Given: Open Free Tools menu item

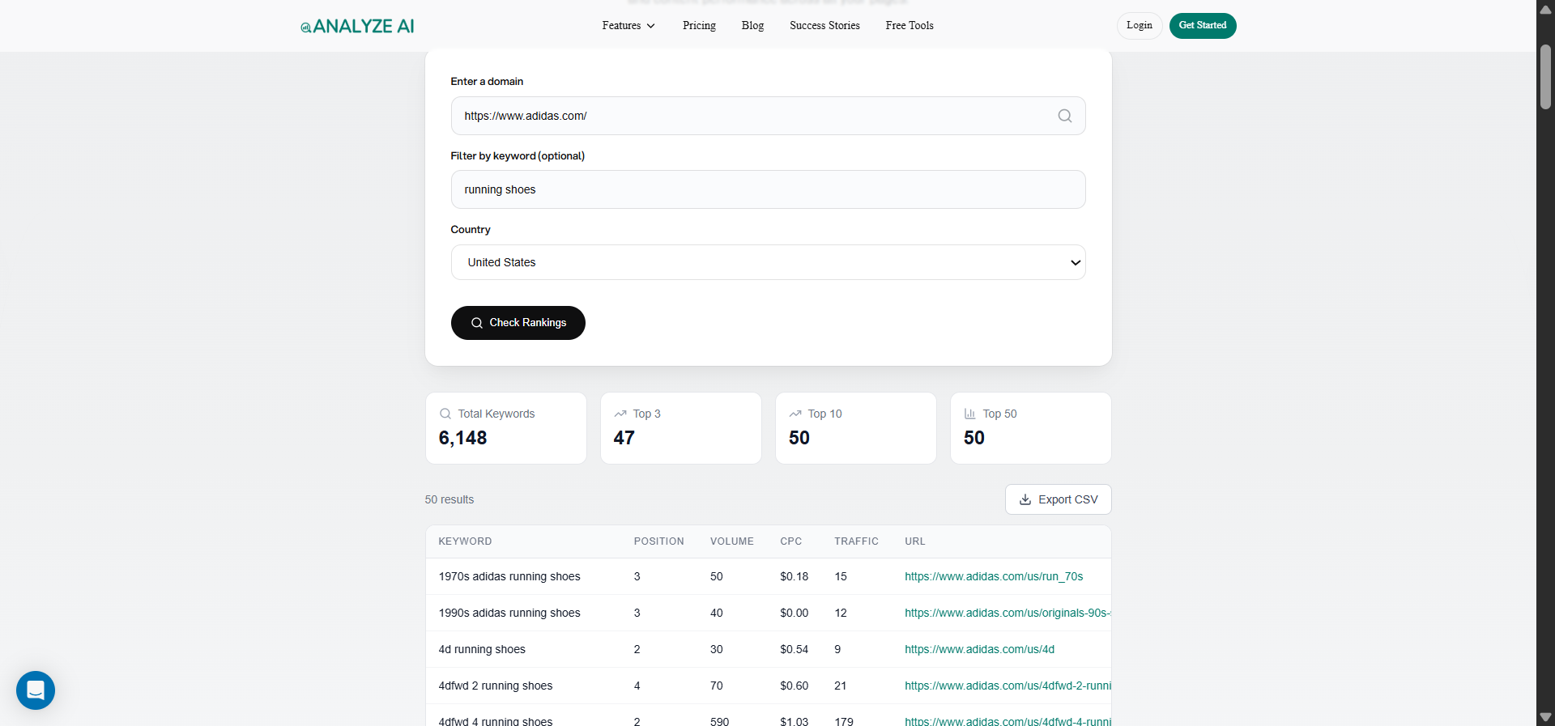Looking at the screenshot, I should click(x=910, y=26).
